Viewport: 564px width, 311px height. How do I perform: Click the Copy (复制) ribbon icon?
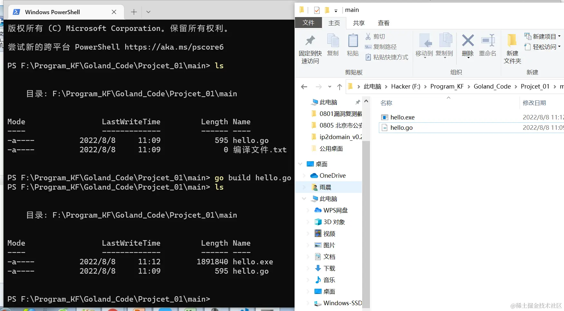(x=333, y=41)
